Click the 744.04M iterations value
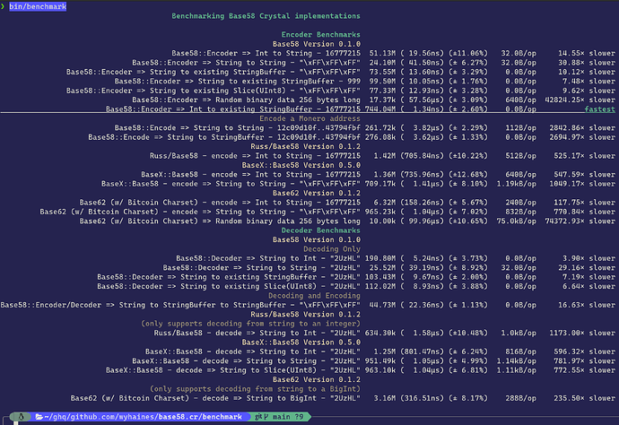This screenshot has height=425, width=619. 380,109
